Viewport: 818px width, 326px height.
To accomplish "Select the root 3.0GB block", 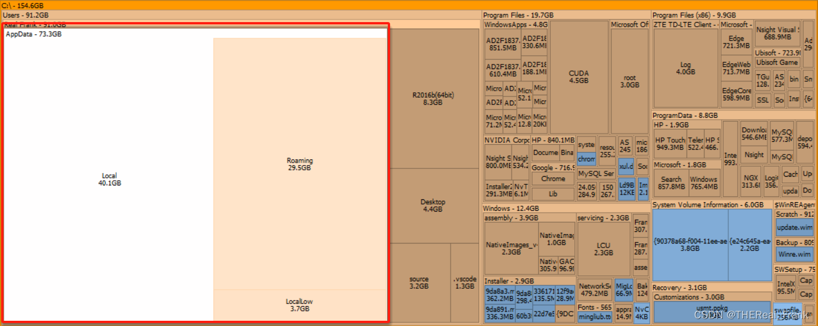I will click(630, 81).
